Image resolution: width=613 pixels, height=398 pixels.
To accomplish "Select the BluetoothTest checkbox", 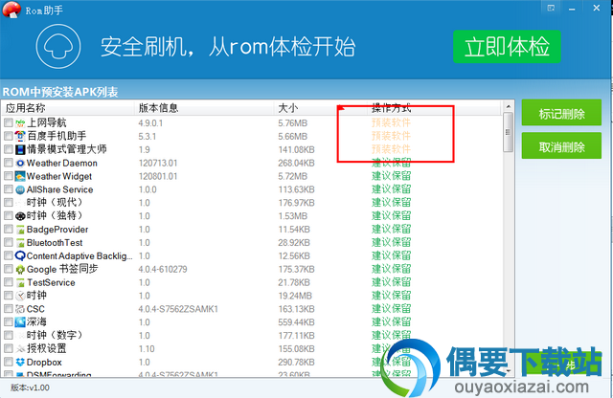I will [9, 243].
